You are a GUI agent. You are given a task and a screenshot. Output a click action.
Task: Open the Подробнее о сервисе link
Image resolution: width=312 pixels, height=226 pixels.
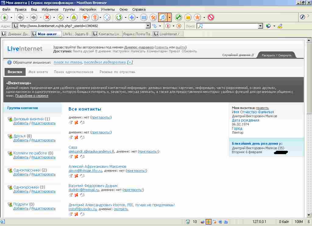pyautogui.click(x=32, y=96)
